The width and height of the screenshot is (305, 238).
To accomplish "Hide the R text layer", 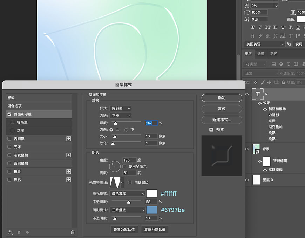I will click(x=247, y=94).
